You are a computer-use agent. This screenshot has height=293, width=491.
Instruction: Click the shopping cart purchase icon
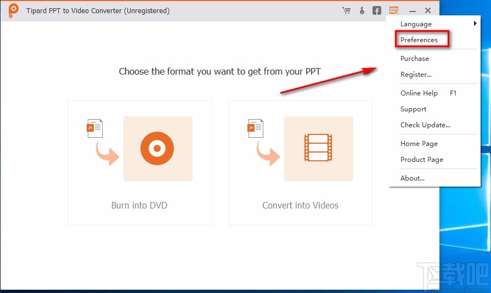point(346,10)
